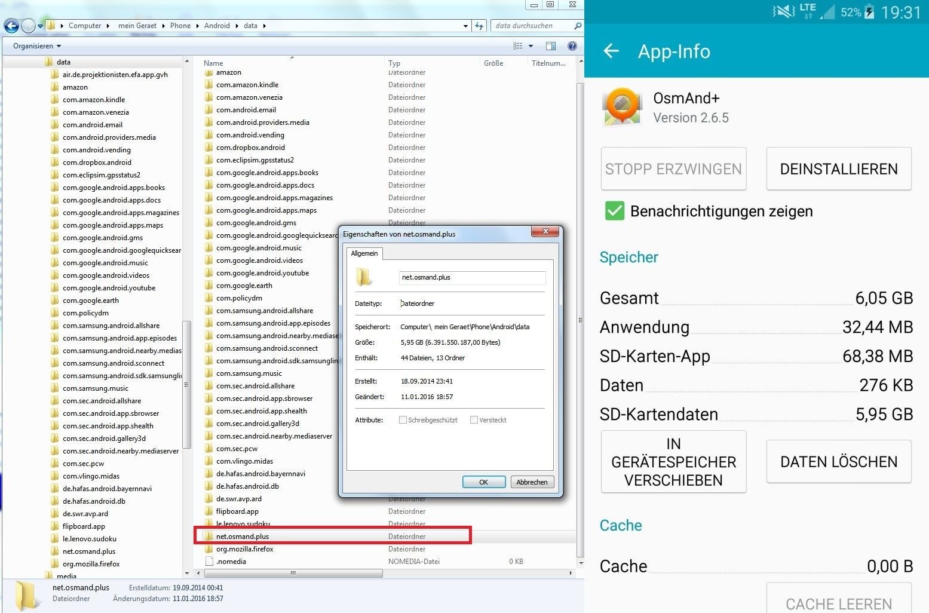Image resolution: width=929 pixels, height=613 pixels.
Task: Expand Computer breadcrumb arrow
Action: click(x=108, y=26)
